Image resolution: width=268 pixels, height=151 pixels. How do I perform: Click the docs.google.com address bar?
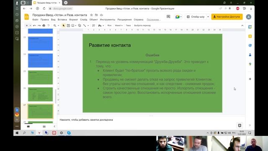pos(62,8)
